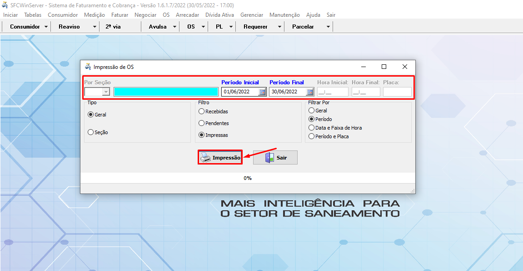Expand the Consumidor toolbar dropdown arrow

(x=46, y=27)
